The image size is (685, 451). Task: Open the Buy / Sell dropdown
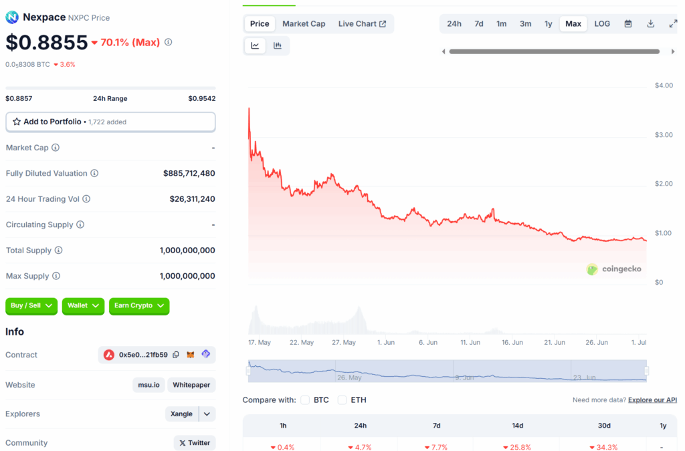point(31,306)
